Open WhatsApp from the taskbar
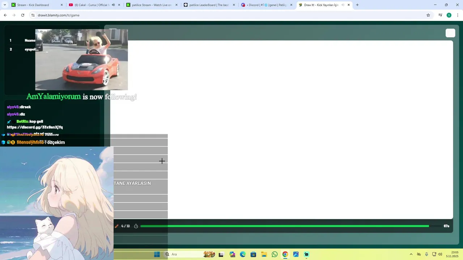 click(x=275, y=254)
